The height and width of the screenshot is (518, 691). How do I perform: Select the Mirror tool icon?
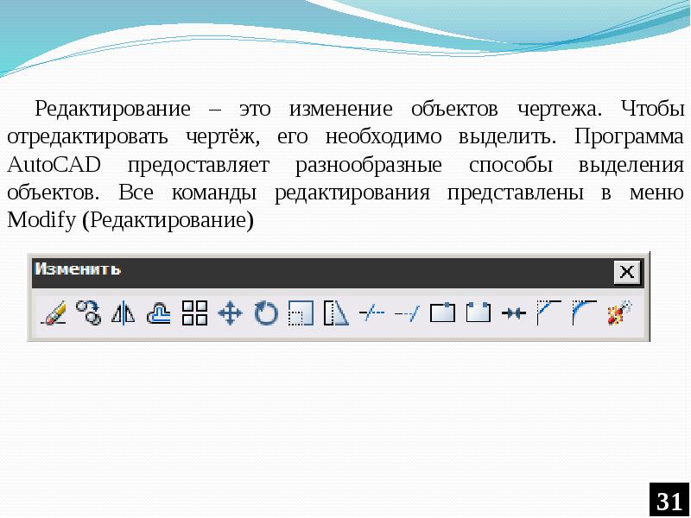(124, 313)
